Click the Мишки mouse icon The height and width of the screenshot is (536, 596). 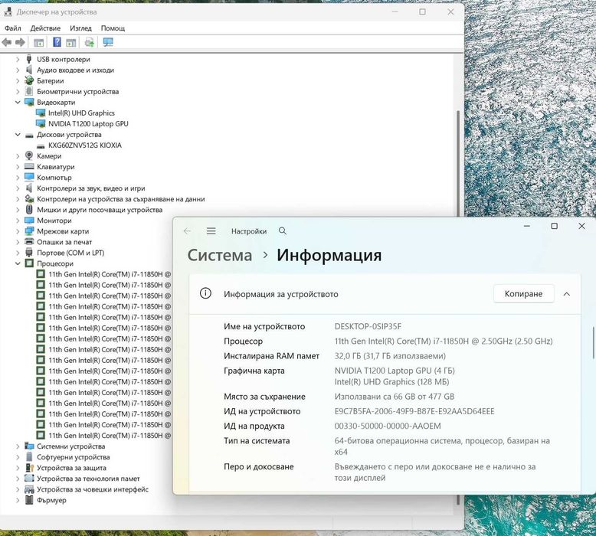point(29,209)
